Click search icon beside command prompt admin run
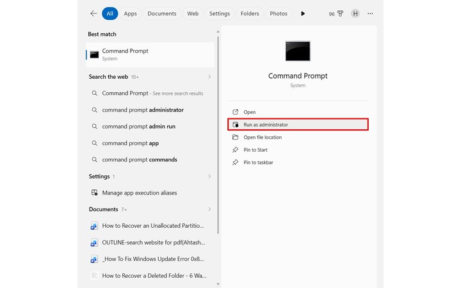The height and width of the screenshot is (288, 461). [94, 126]
